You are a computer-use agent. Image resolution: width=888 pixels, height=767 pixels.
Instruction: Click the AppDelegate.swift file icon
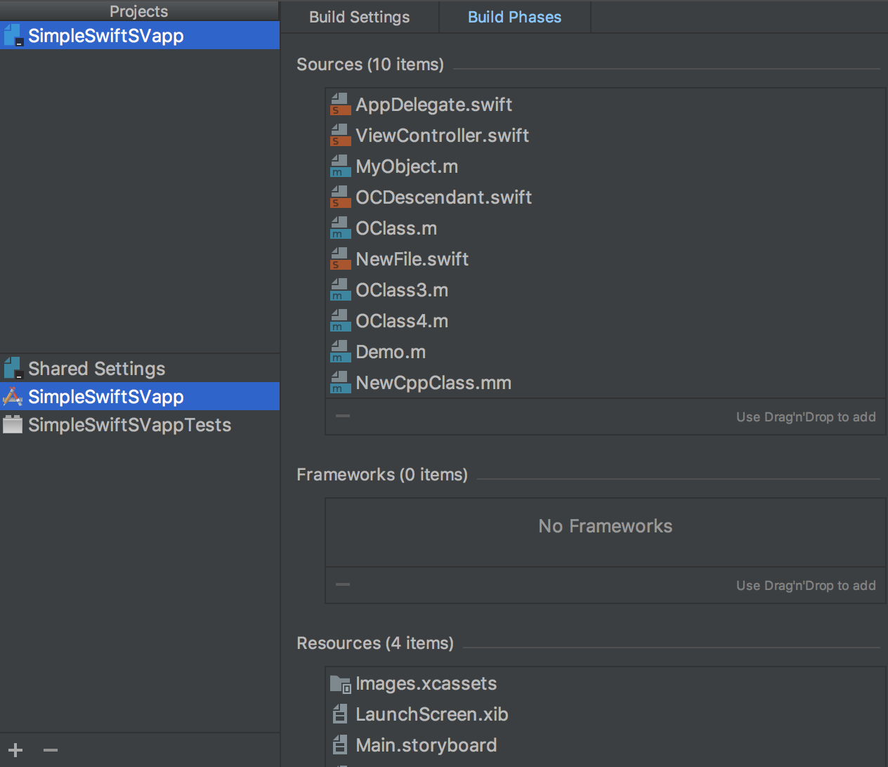[x=340, y=105]
